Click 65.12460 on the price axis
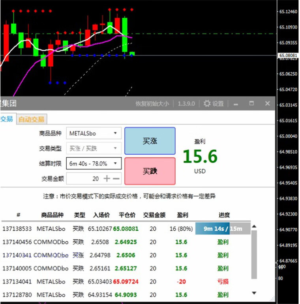Screen dimensions: 300x304 pos(288,11)
